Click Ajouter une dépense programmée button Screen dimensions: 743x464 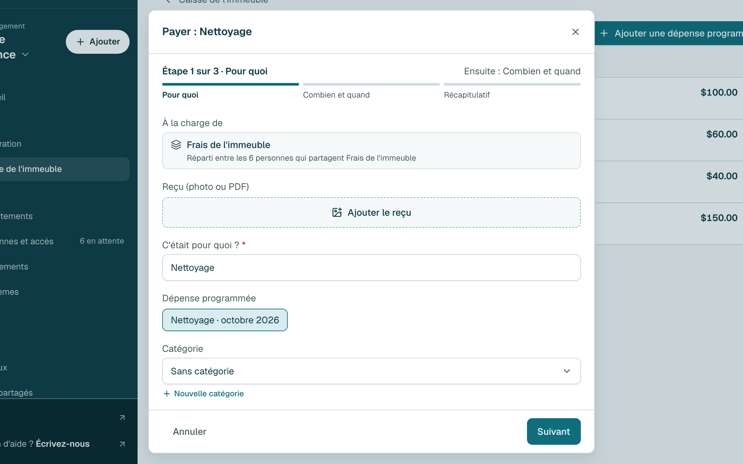(x=669, y=33)
